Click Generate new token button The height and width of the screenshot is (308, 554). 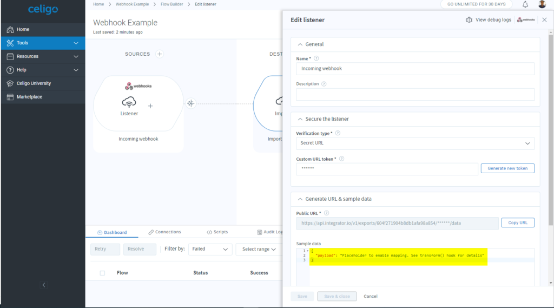[507, 168]
